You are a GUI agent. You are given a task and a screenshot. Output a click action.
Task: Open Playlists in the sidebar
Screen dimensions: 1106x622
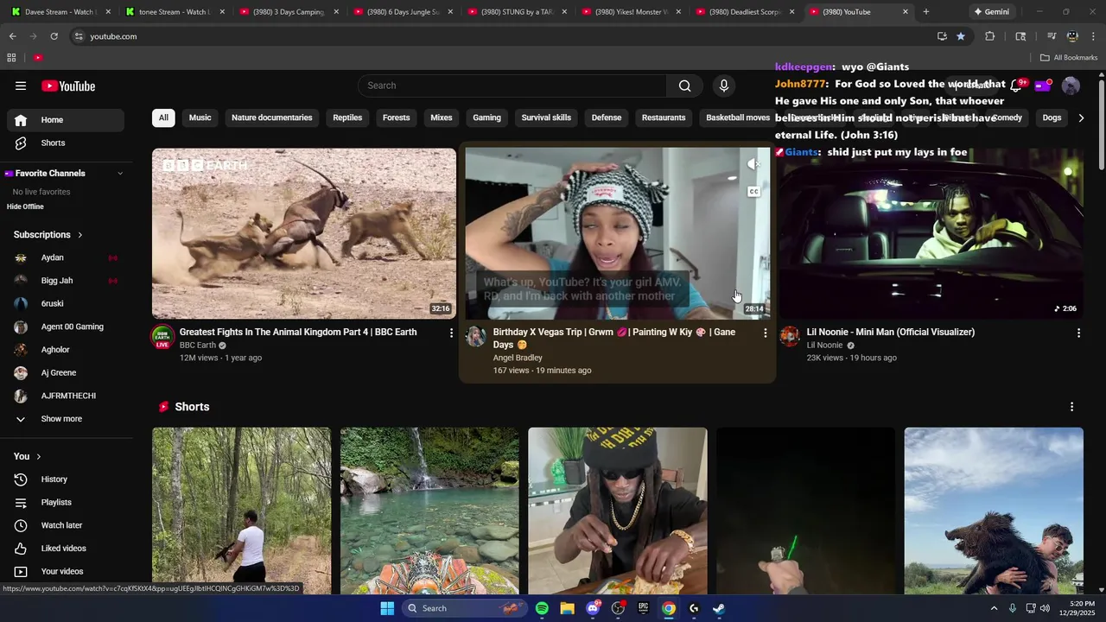[66, 502]
